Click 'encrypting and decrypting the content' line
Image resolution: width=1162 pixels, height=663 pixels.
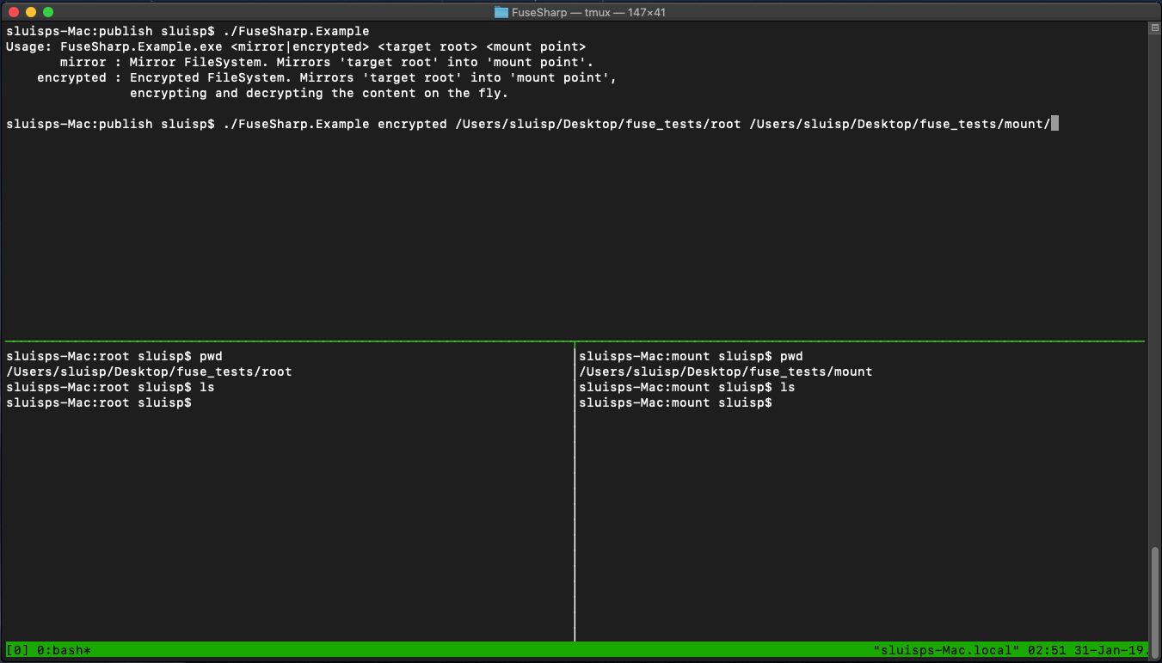click(319, 93)
